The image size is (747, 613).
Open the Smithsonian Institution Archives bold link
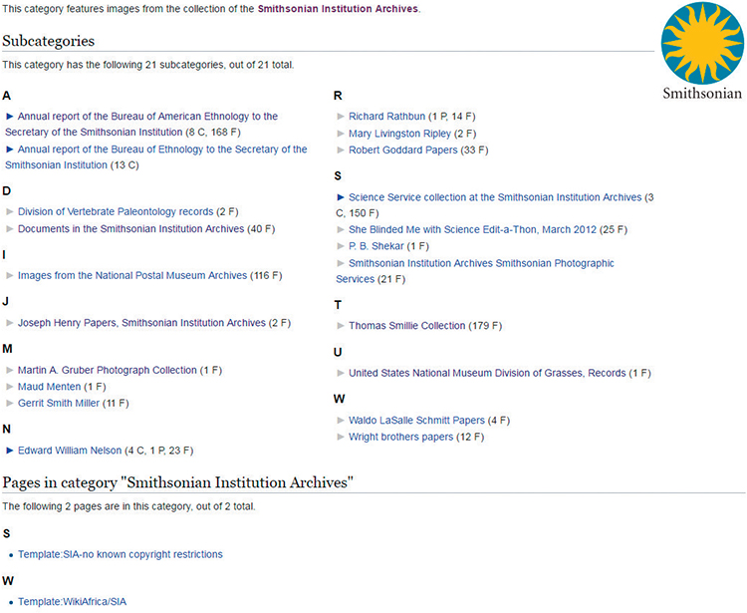pos(338,9)
